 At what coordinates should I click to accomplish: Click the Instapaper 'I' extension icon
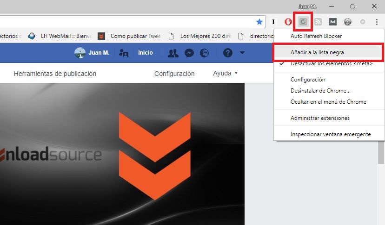(273, 22)
